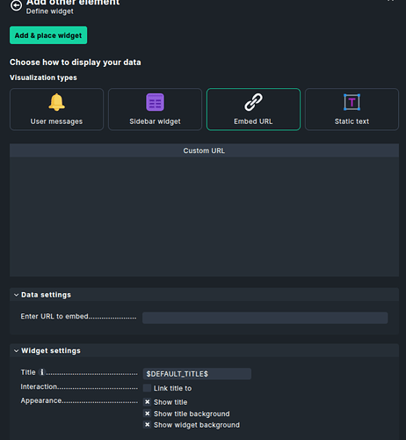
Task: Click the Embed URL tile label
Action: click(253, 121)
